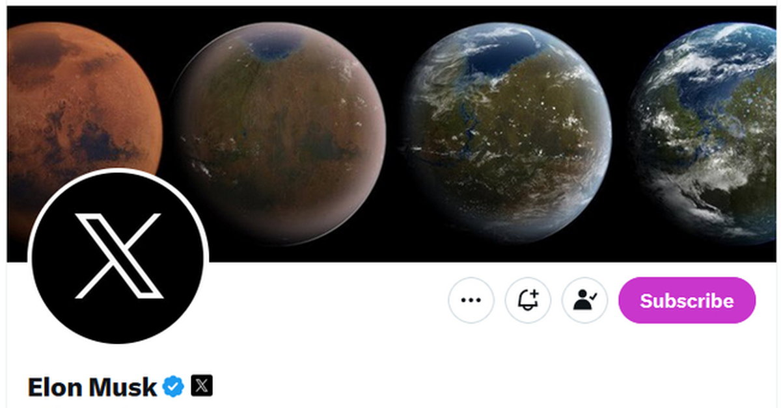
Task: Click the brownish second planet in banner
Action: click(279, 133)
